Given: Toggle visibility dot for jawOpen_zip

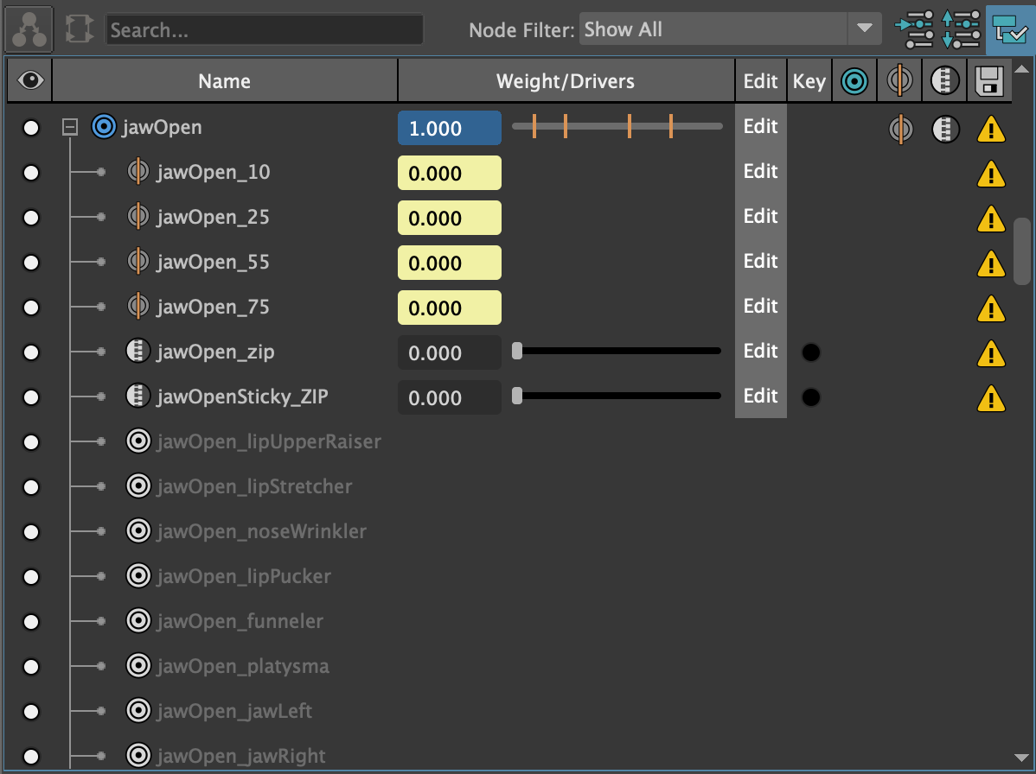Looking at the screenshot, I should coord(30,352).
